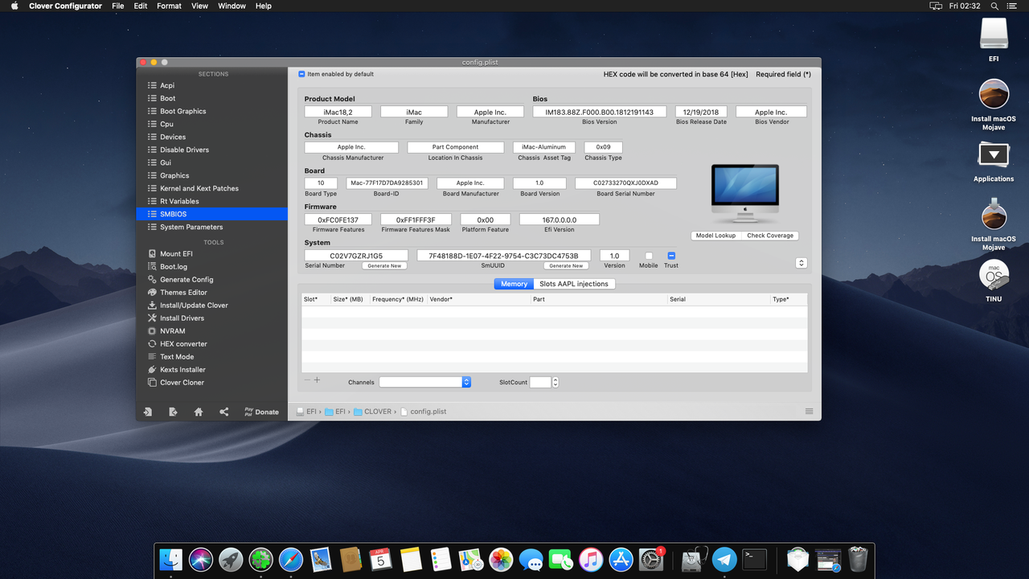Toggle the 'Item enabled by default' checkbox
The width and height of the screenshot is (1029, 579).
pos(302,74)
